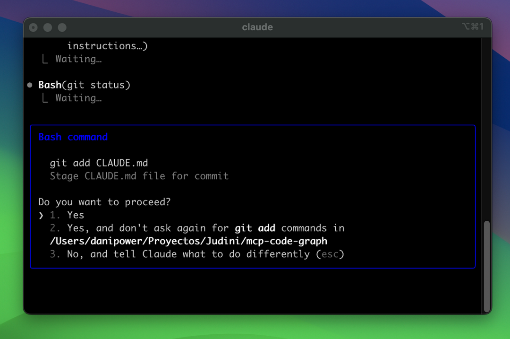510x339 pixels.
Task: Click the keyboard shortcut indicator in title bar
Action: [x=473, y=26]
